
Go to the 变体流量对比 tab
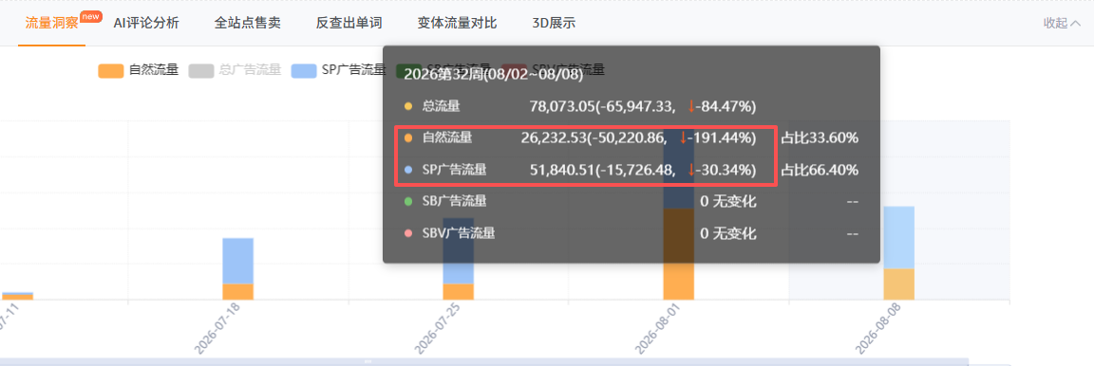[457, 23]
